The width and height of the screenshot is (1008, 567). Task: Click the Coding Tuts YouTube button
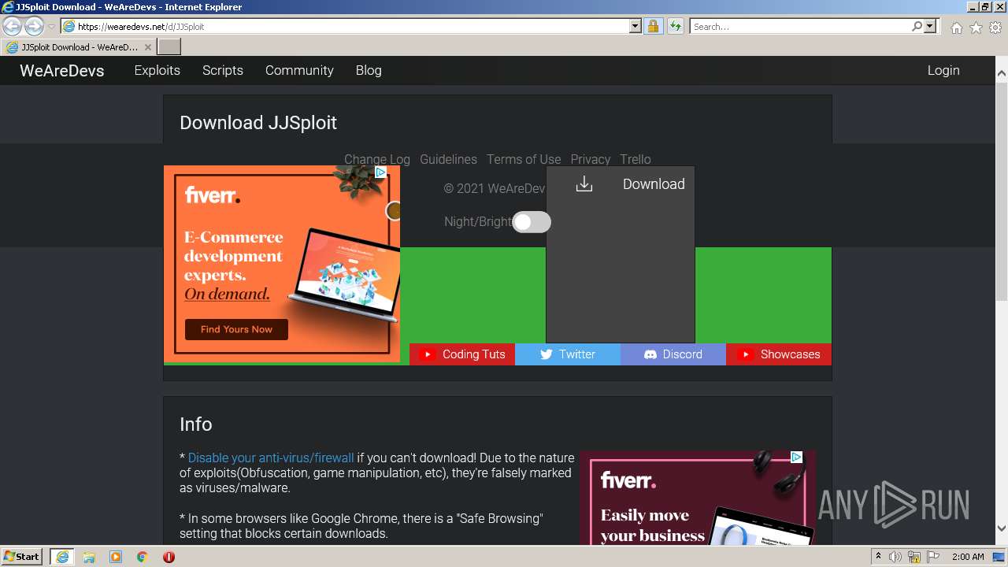click(462, 354)
